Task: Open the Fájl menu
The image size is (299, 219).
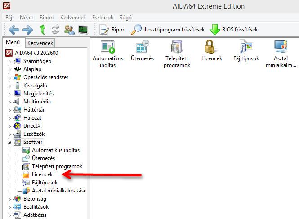Action: 9,18
